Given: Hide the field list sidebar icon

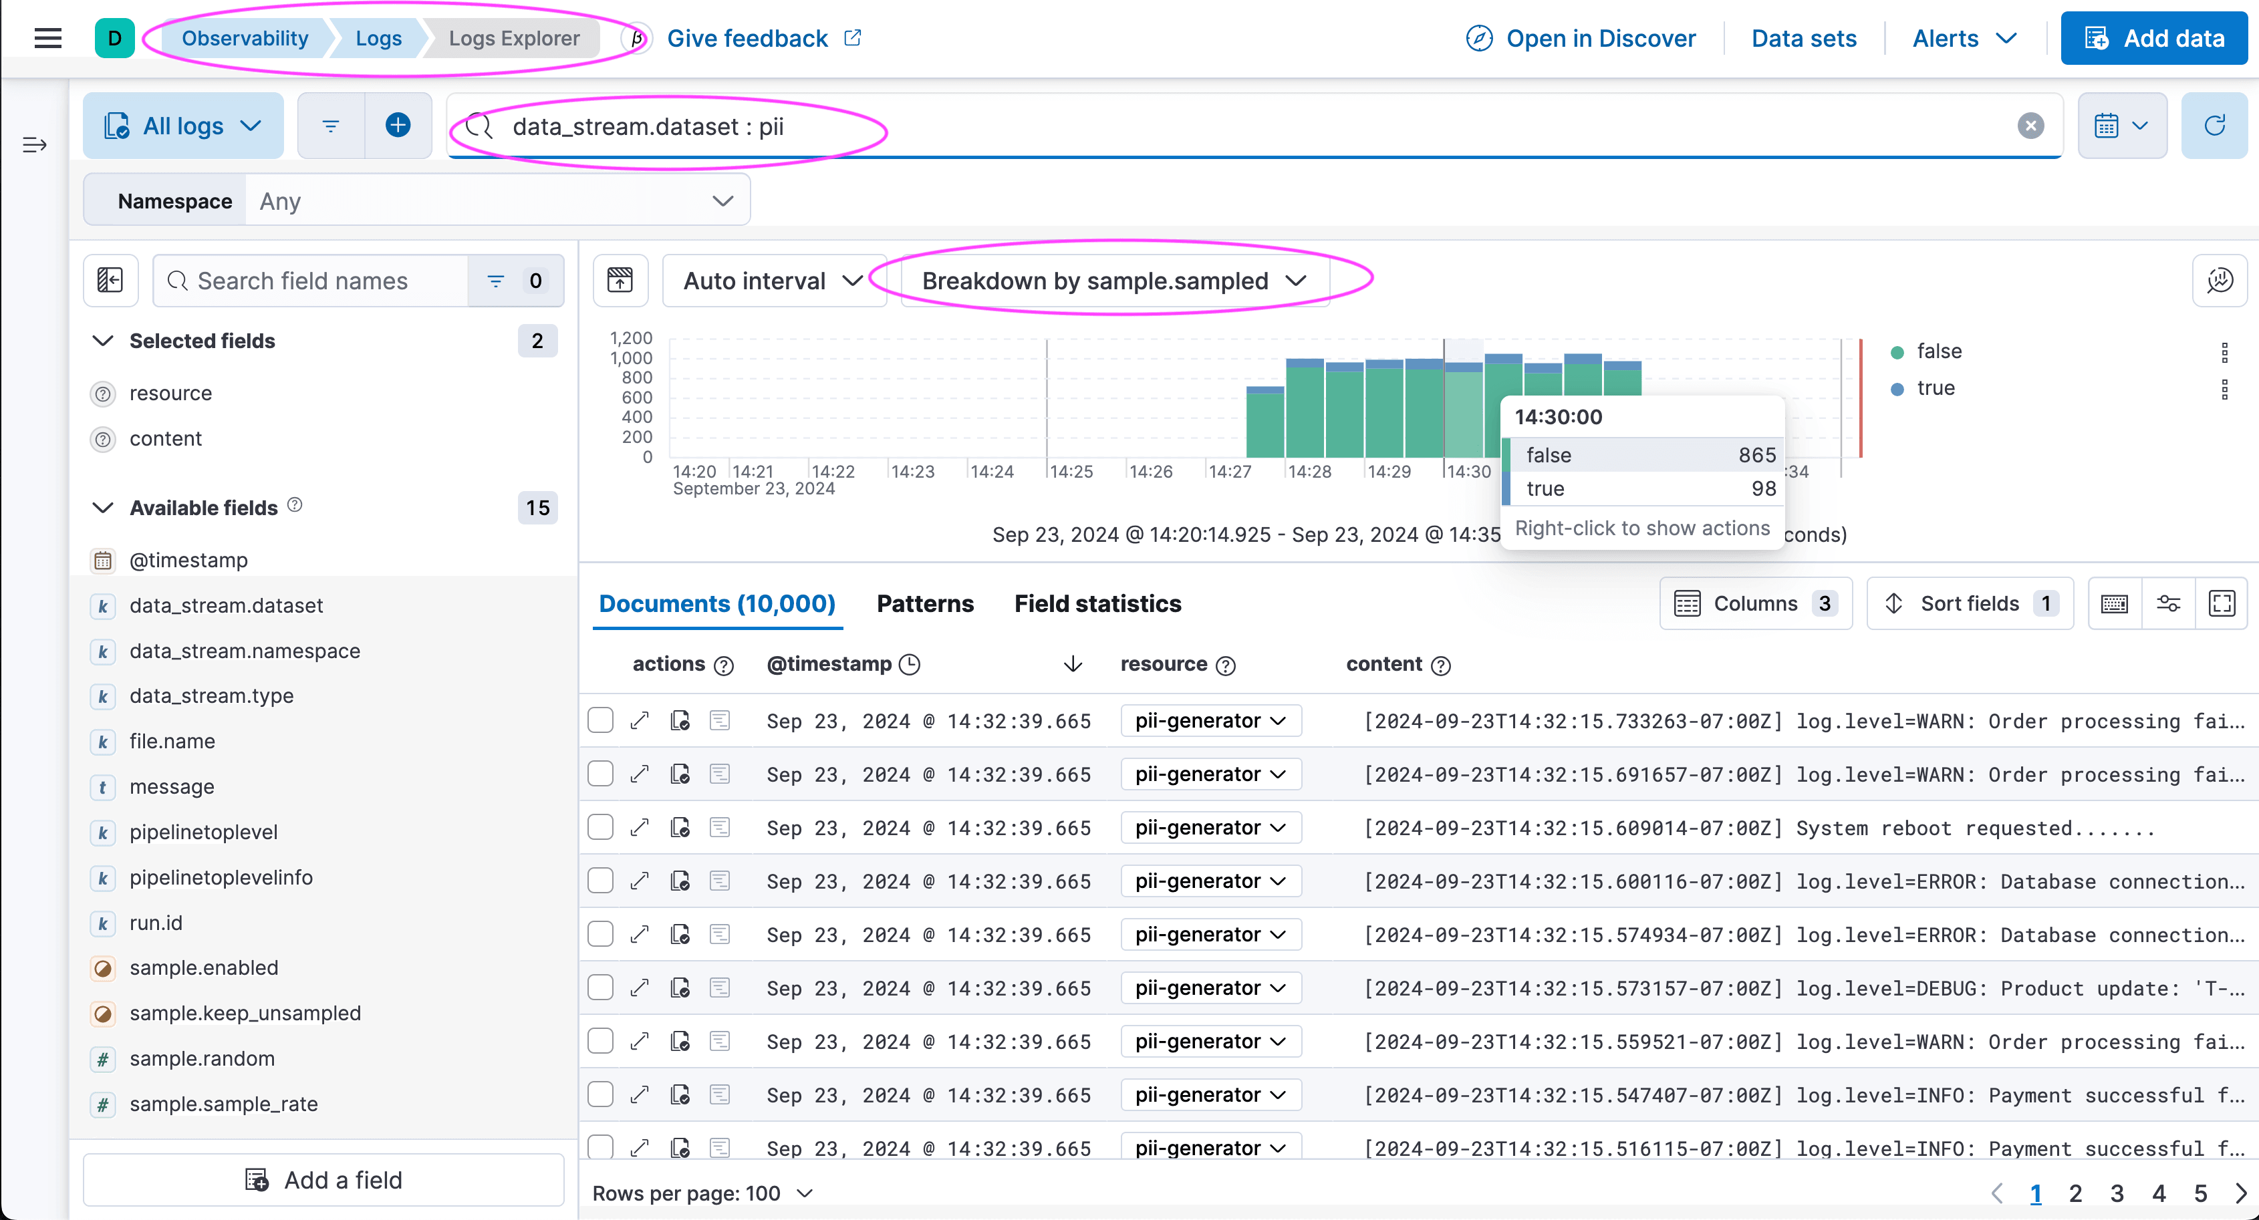Looking at the screenshot, I should pyautogui.click(x=110, y=281).
